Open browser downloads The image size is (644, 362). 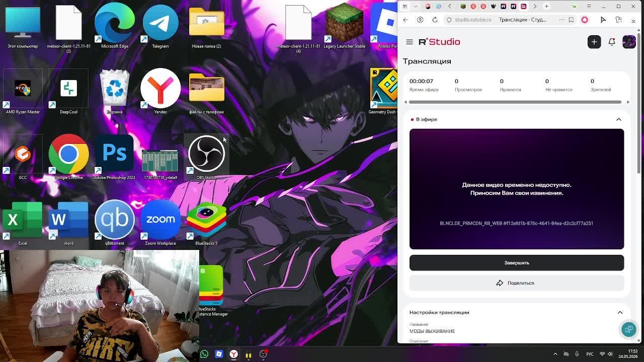pos(633,20)
